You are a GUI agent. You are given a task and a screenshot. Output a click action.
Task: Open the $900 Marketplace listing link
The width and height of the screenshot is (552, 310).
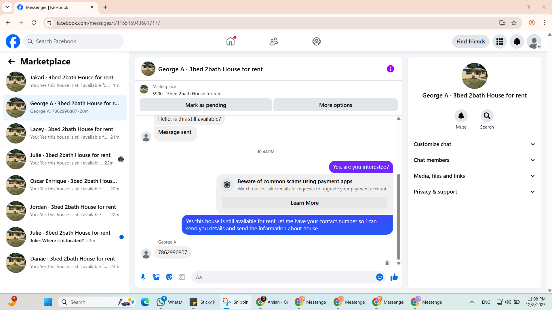(187, 93)
